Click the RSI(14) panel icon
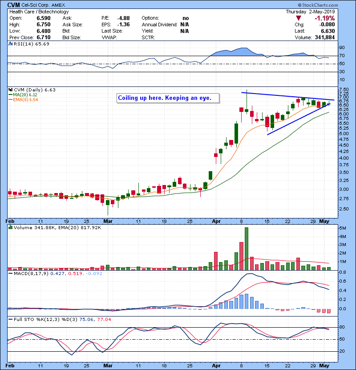This screenshot has height=370, width=356. [x=10, y=44]
